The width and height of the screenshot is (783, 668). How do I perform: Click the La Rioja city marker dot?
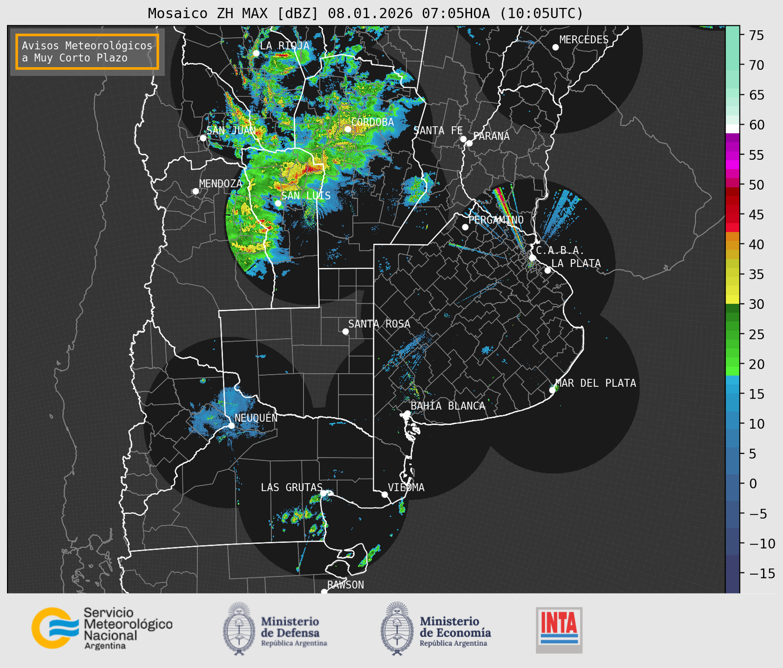click(256, 53)
